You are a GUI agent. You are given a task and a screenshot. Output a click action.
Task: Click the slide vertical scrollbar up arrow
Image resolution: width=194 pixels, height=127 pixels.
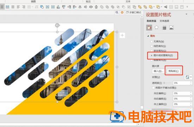(142, 17)
